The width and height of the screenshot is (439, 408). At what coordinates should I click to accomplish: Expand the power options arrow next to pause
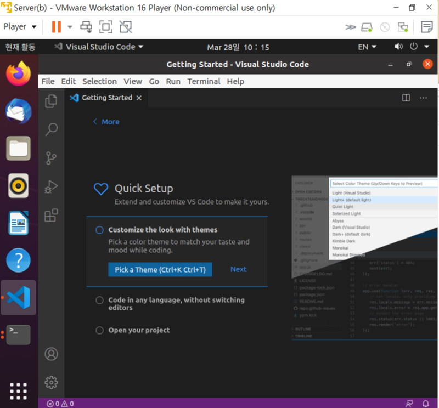point(70,27)
